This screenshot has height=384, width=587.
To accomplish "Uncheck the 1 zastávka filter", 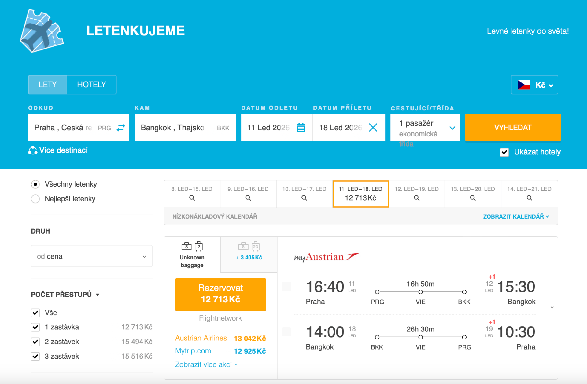I will 35,327.
